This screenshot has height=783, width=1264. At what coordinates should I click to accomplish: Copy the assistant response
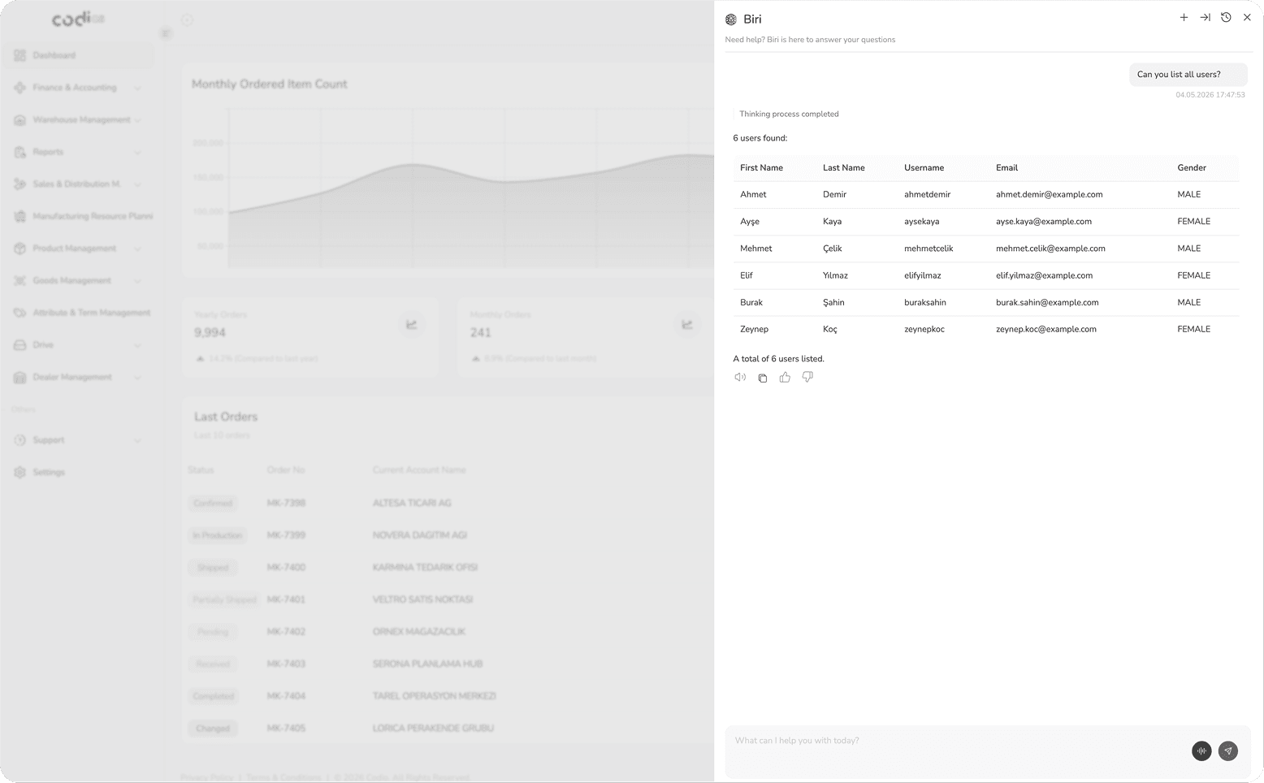point(762,378)
